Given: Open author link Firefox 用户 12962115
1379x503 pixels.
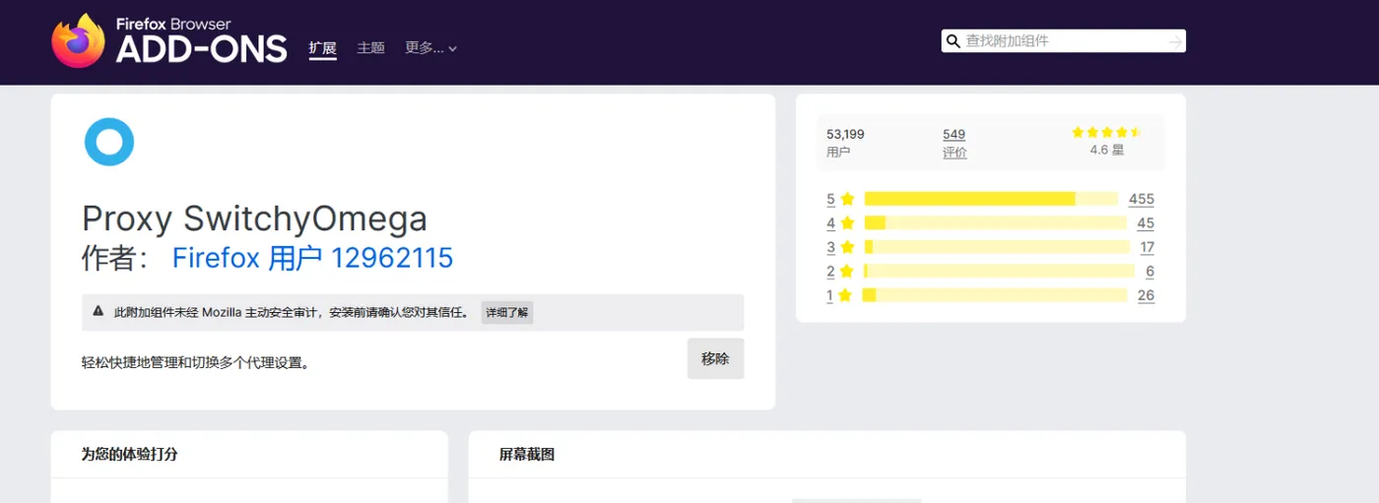Looking at the screenshot, I should (x=312, y=258).
